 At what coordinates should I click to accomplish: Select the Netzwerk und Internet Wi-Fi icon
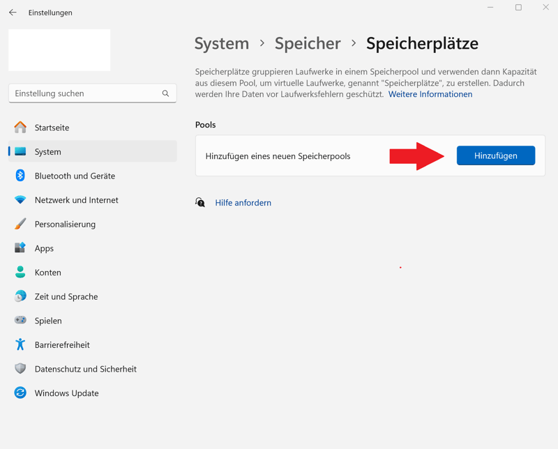[20, 200]
